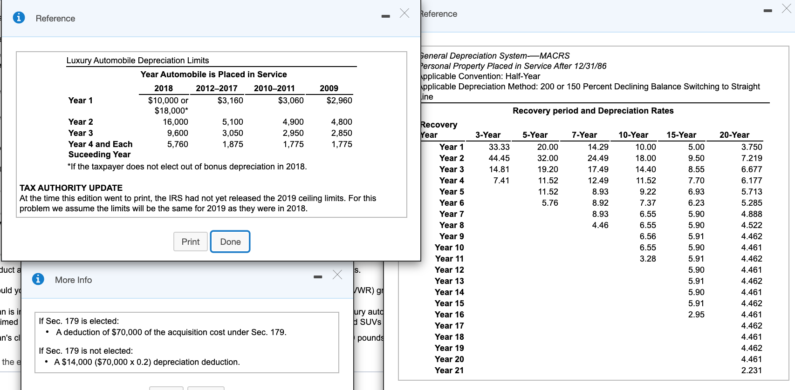Image resolution: width=795 pixels, height=390 pixels.
Task: Minimize the More Info dialog
Action: 318,277
